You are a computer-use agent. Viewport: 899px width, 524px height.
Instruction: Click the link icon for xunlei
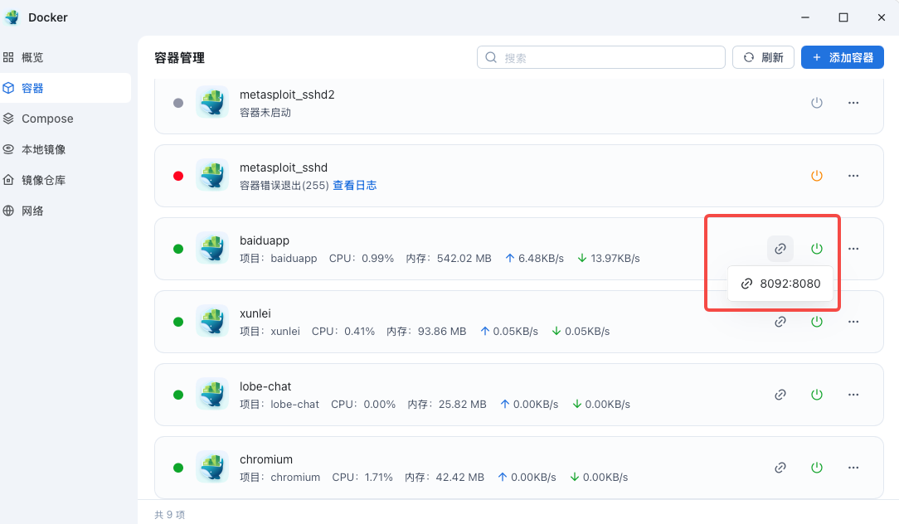780,322
